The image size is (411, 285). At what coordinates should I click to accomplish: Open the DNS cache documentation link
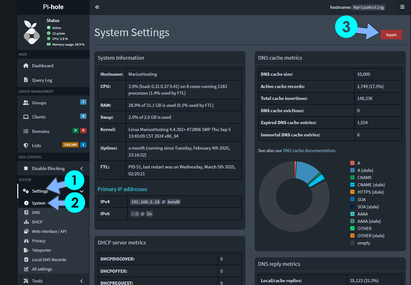coord(309,151)
